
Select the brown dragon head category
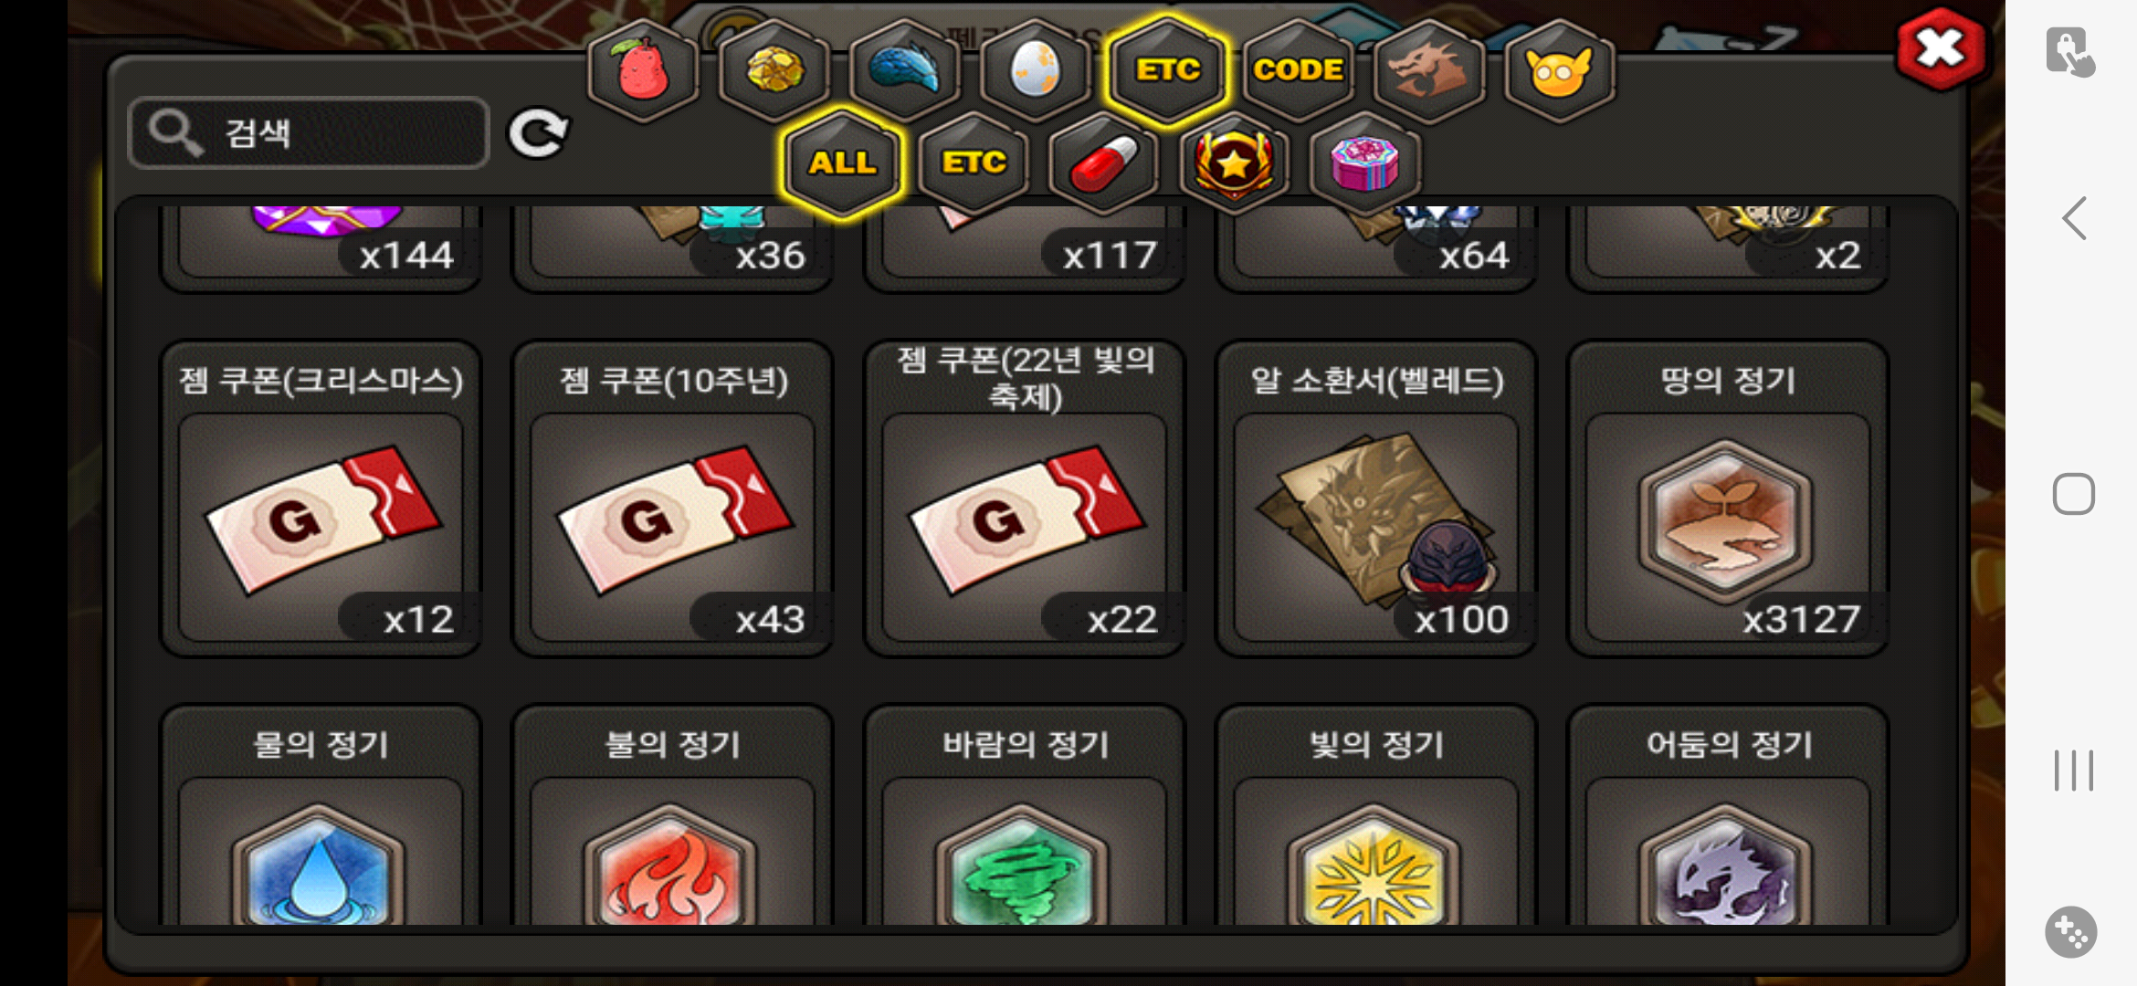[x=1429, y=69]
